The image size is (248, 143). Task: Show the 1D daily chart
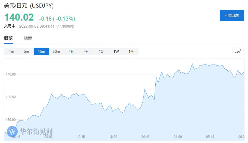pyautogui.click(x=101, y=51)
